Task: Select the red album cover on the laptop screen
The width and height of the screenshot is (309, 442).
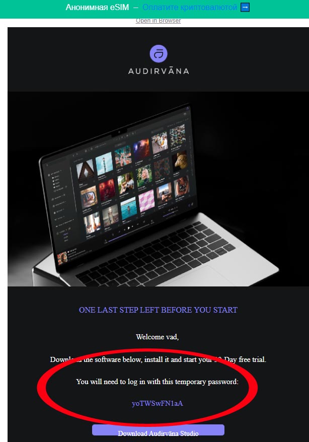Action: 107,189
